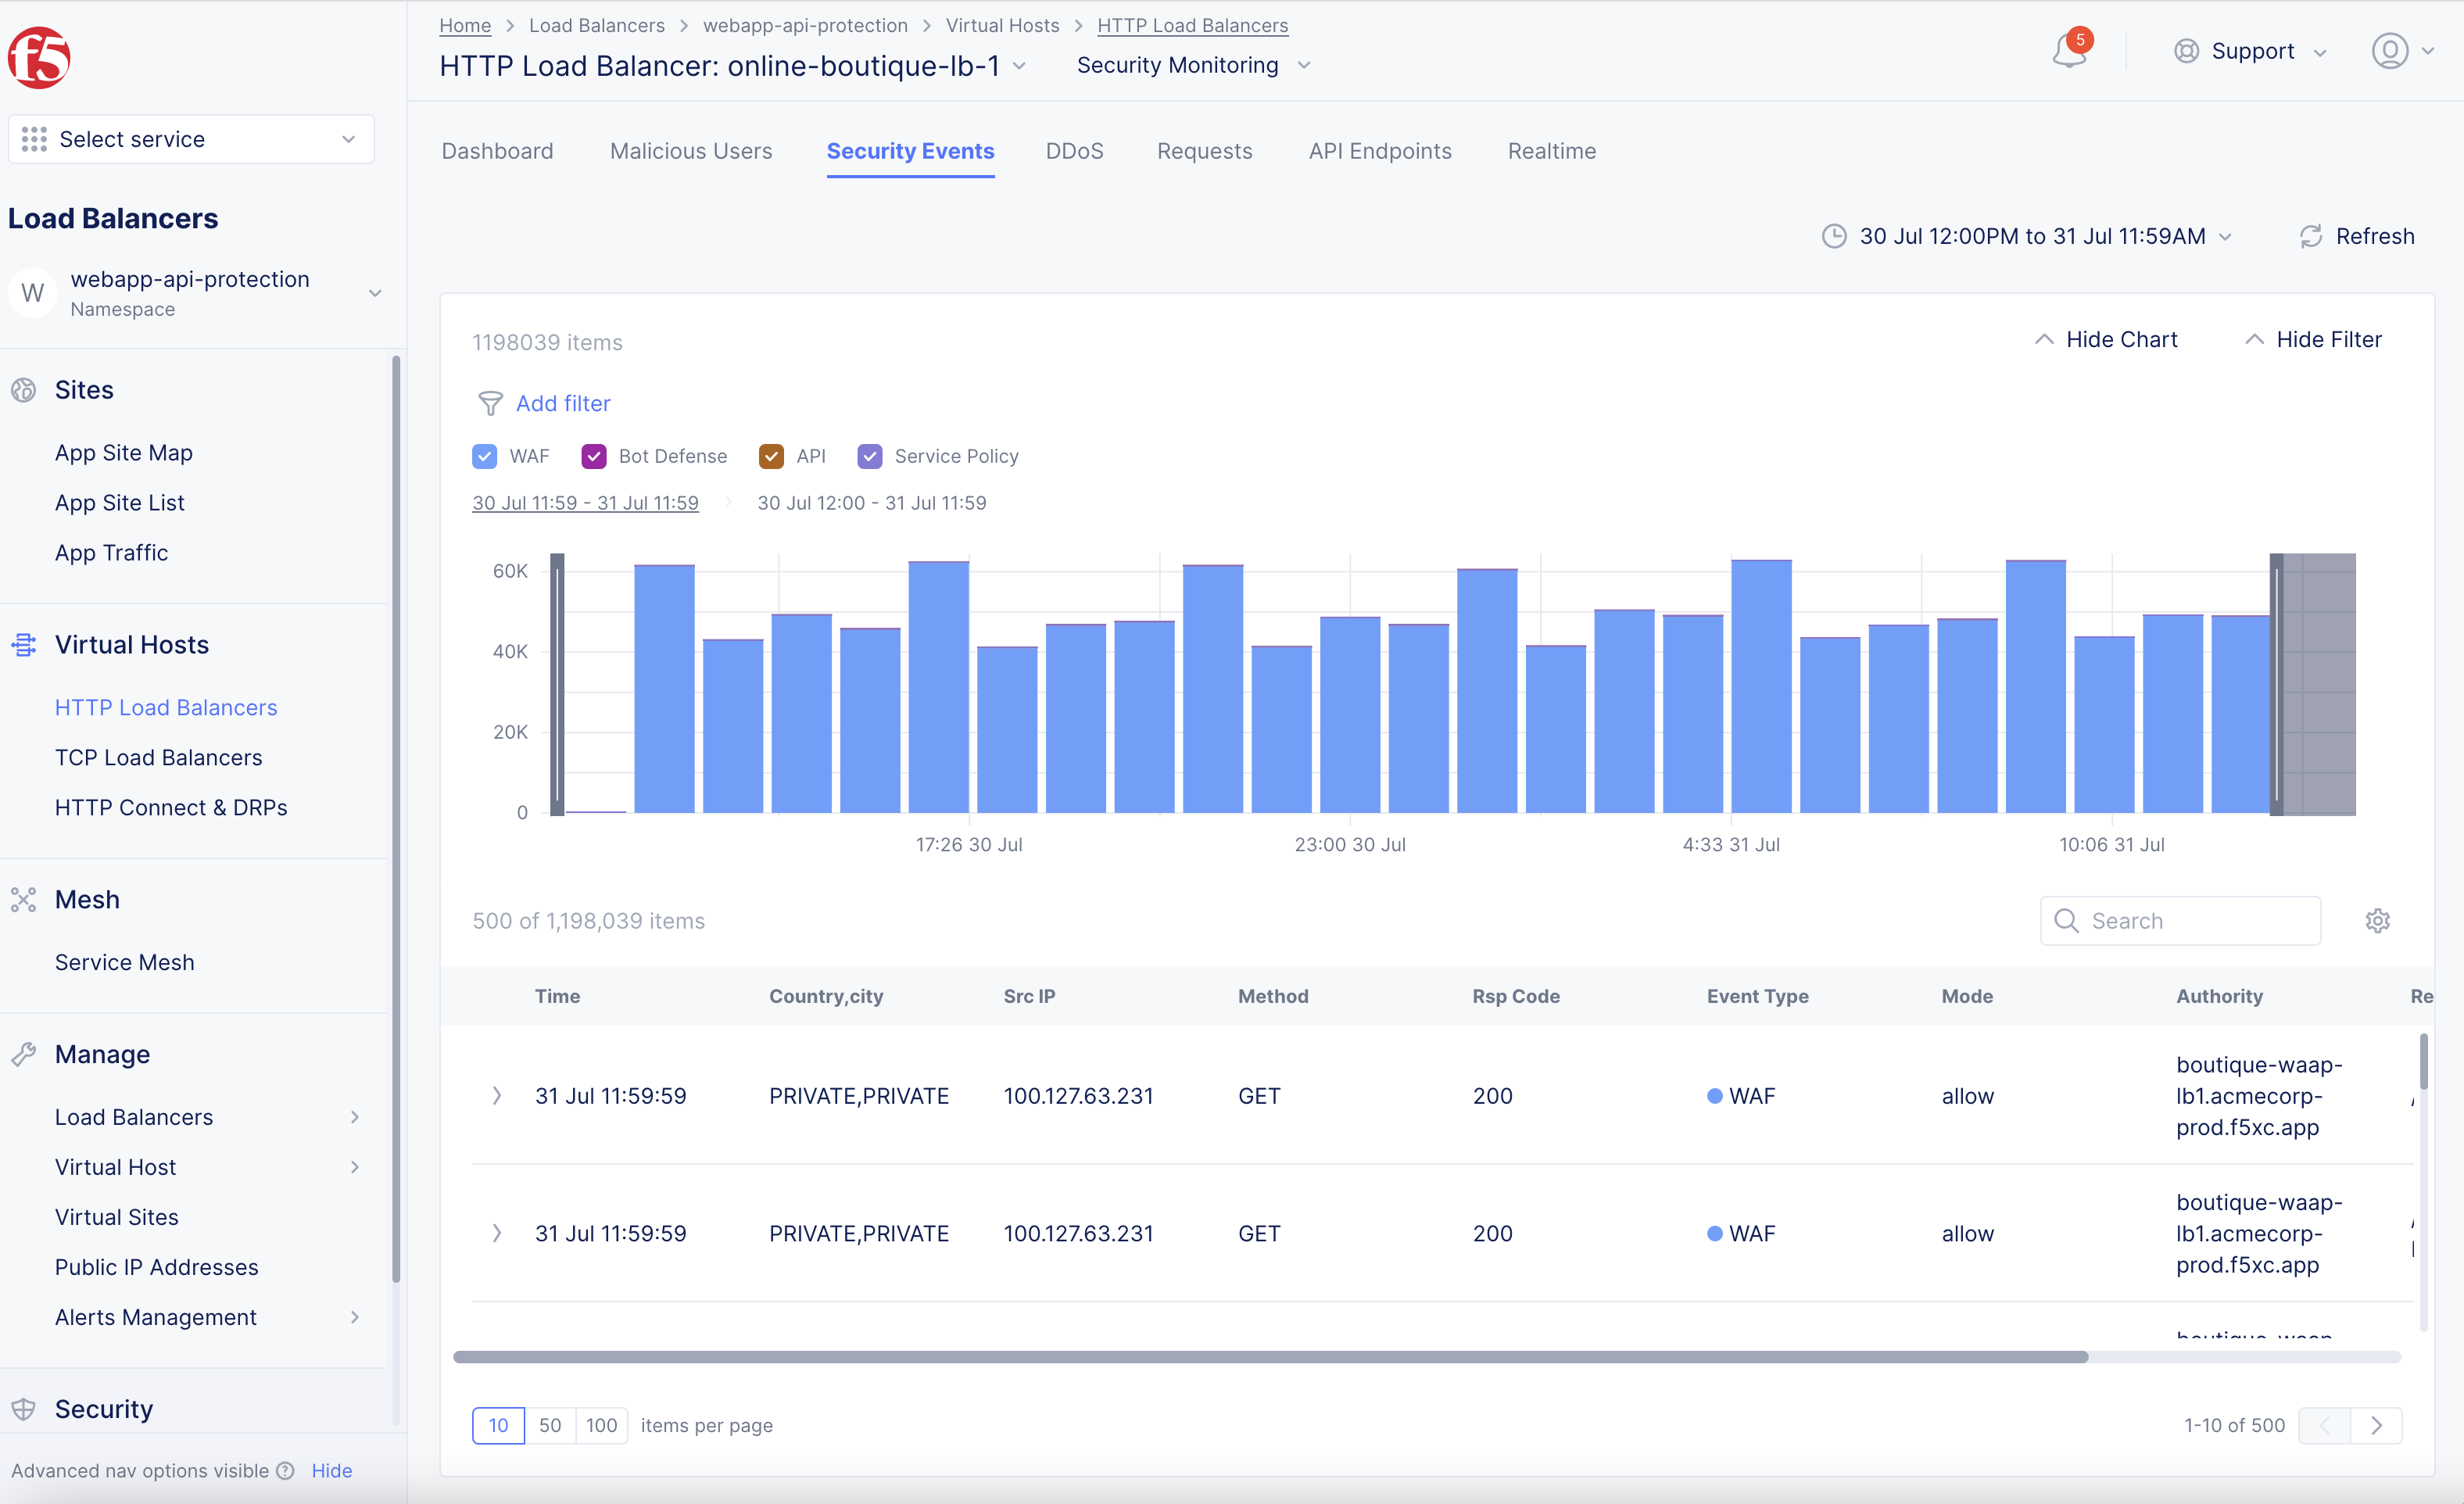Click the table vertical scrollbar
This screenshot has height=1504, width=2464.
[x=2424, y=1062]
